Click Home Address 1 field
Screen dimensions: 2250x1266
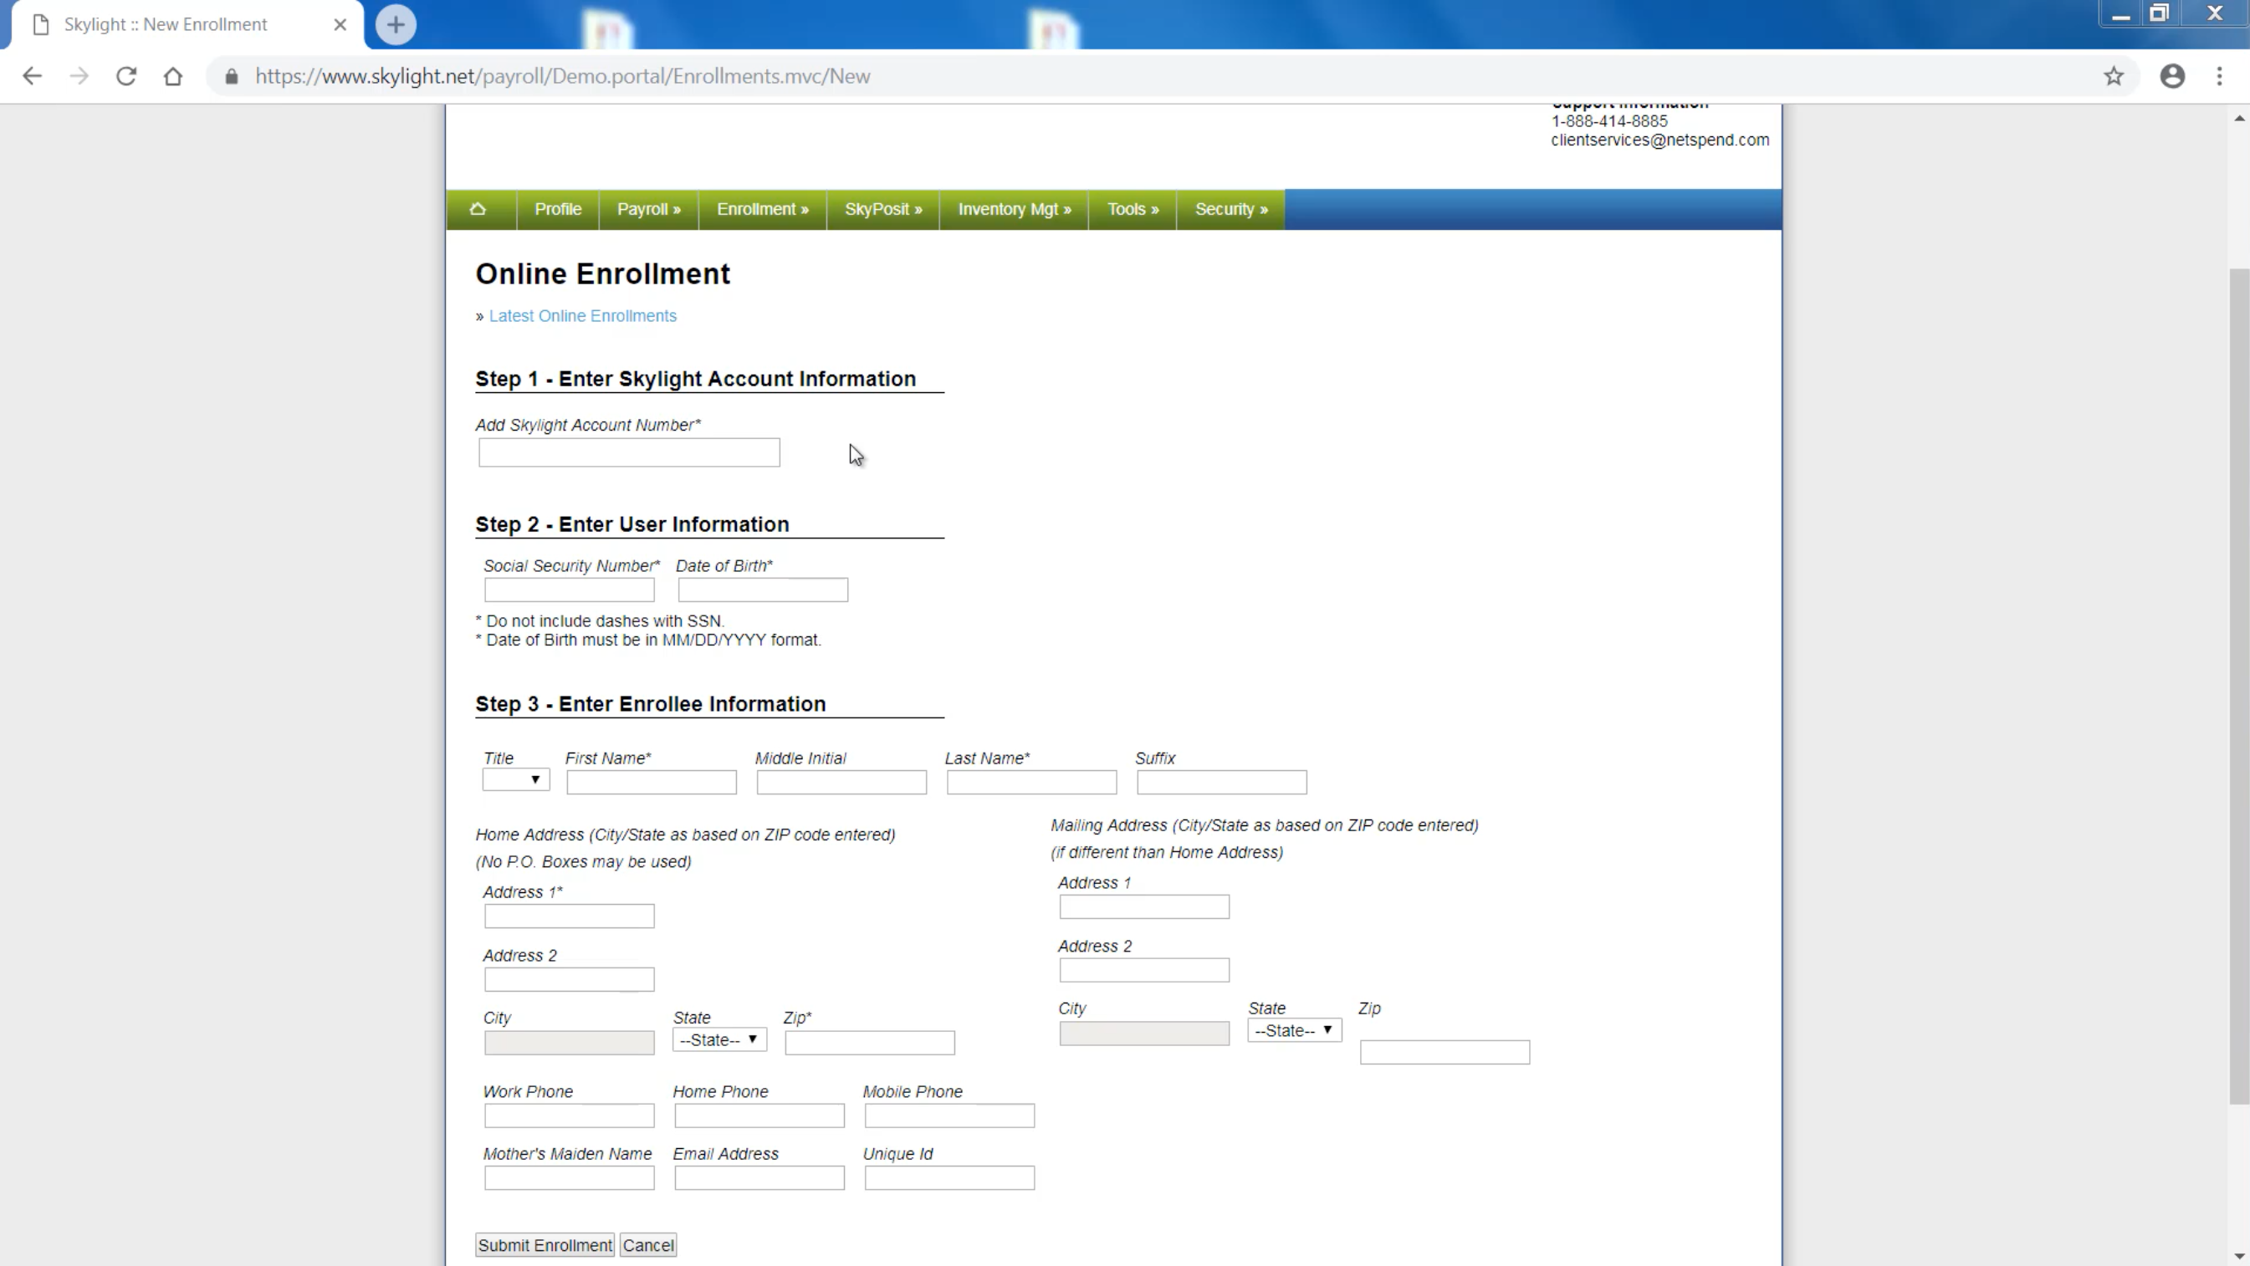(x=570, y=916)
